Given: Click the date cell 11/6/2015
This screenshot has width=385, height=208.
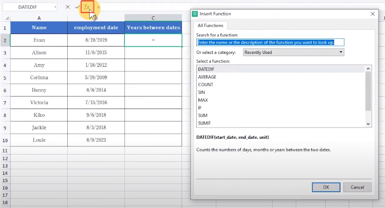Looking at the screenshot, I should pyautogui.click(x=96, y=53).
